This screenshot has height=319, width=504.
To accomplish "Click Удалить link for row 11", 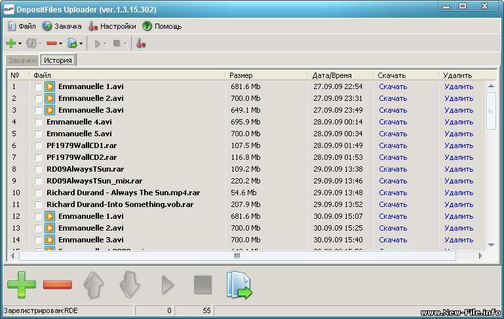I will [x=459, y=204].
